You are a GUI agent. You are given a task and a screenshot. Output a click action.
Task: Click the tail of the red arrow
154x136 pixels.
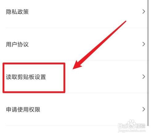pos(125,22)
